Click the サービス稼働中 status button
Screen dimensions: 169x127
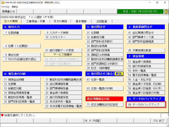[63, 54]
